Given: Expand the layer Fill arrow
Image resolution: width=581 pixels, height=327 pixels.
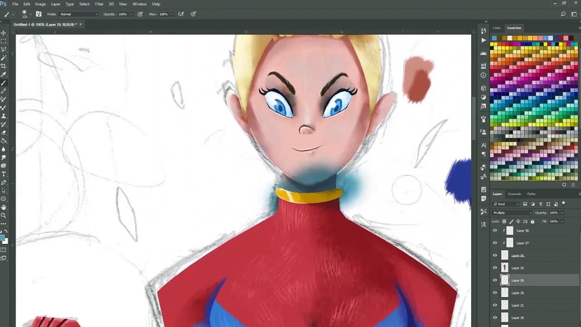Looking at the screenshot, I should (562, 221).
